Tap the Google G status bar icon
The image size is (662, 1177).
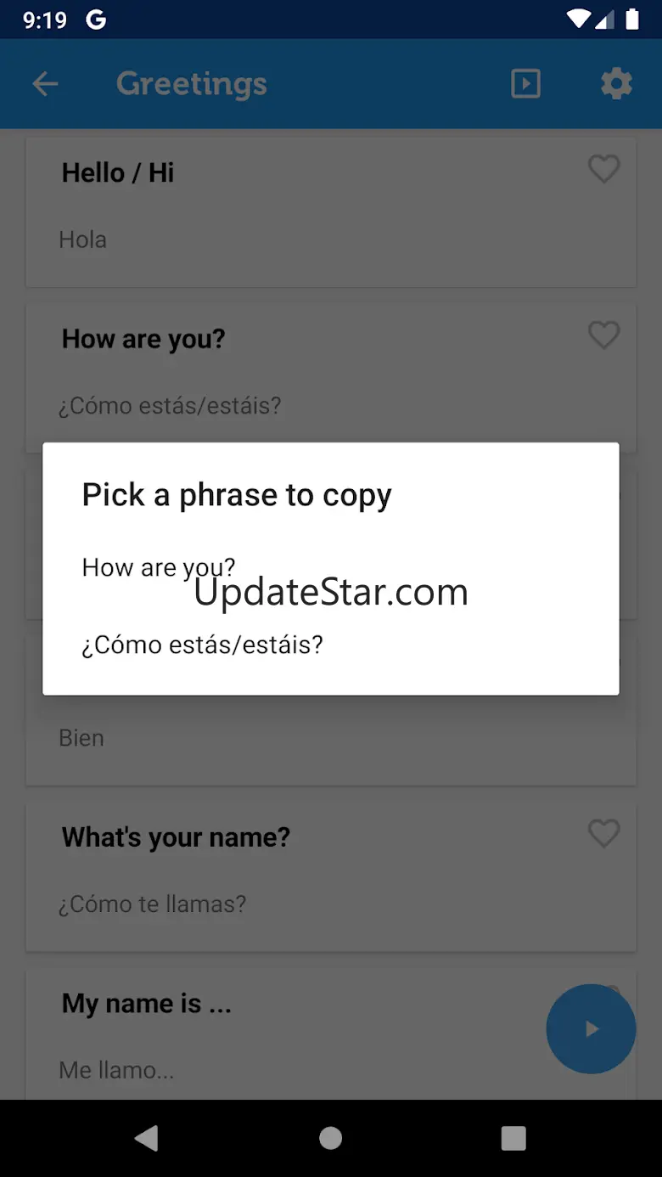(96, 20)
